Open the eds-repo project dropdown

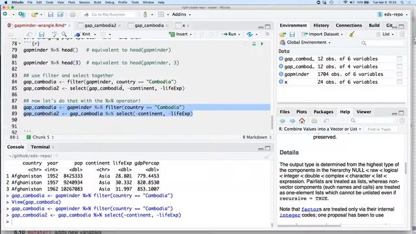(393, 14)
